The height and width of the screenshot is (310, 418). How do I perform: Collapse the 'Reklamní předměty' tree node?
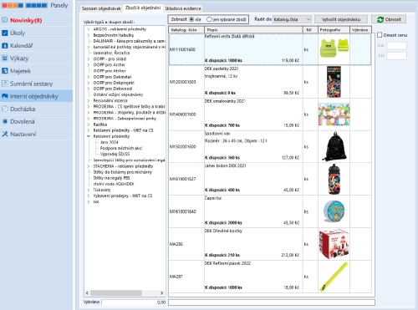89,136
